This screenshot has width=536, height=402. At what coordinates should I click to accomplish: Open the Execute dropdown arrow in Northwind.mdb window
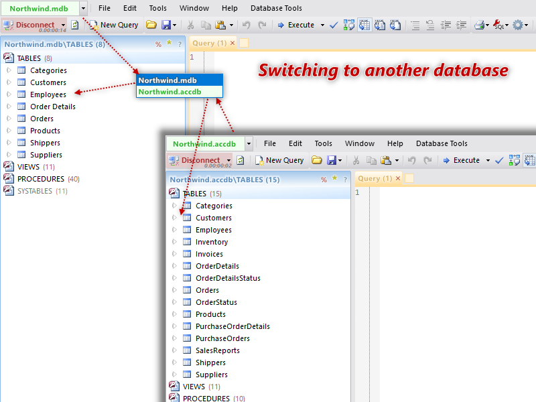click(322, 25)
